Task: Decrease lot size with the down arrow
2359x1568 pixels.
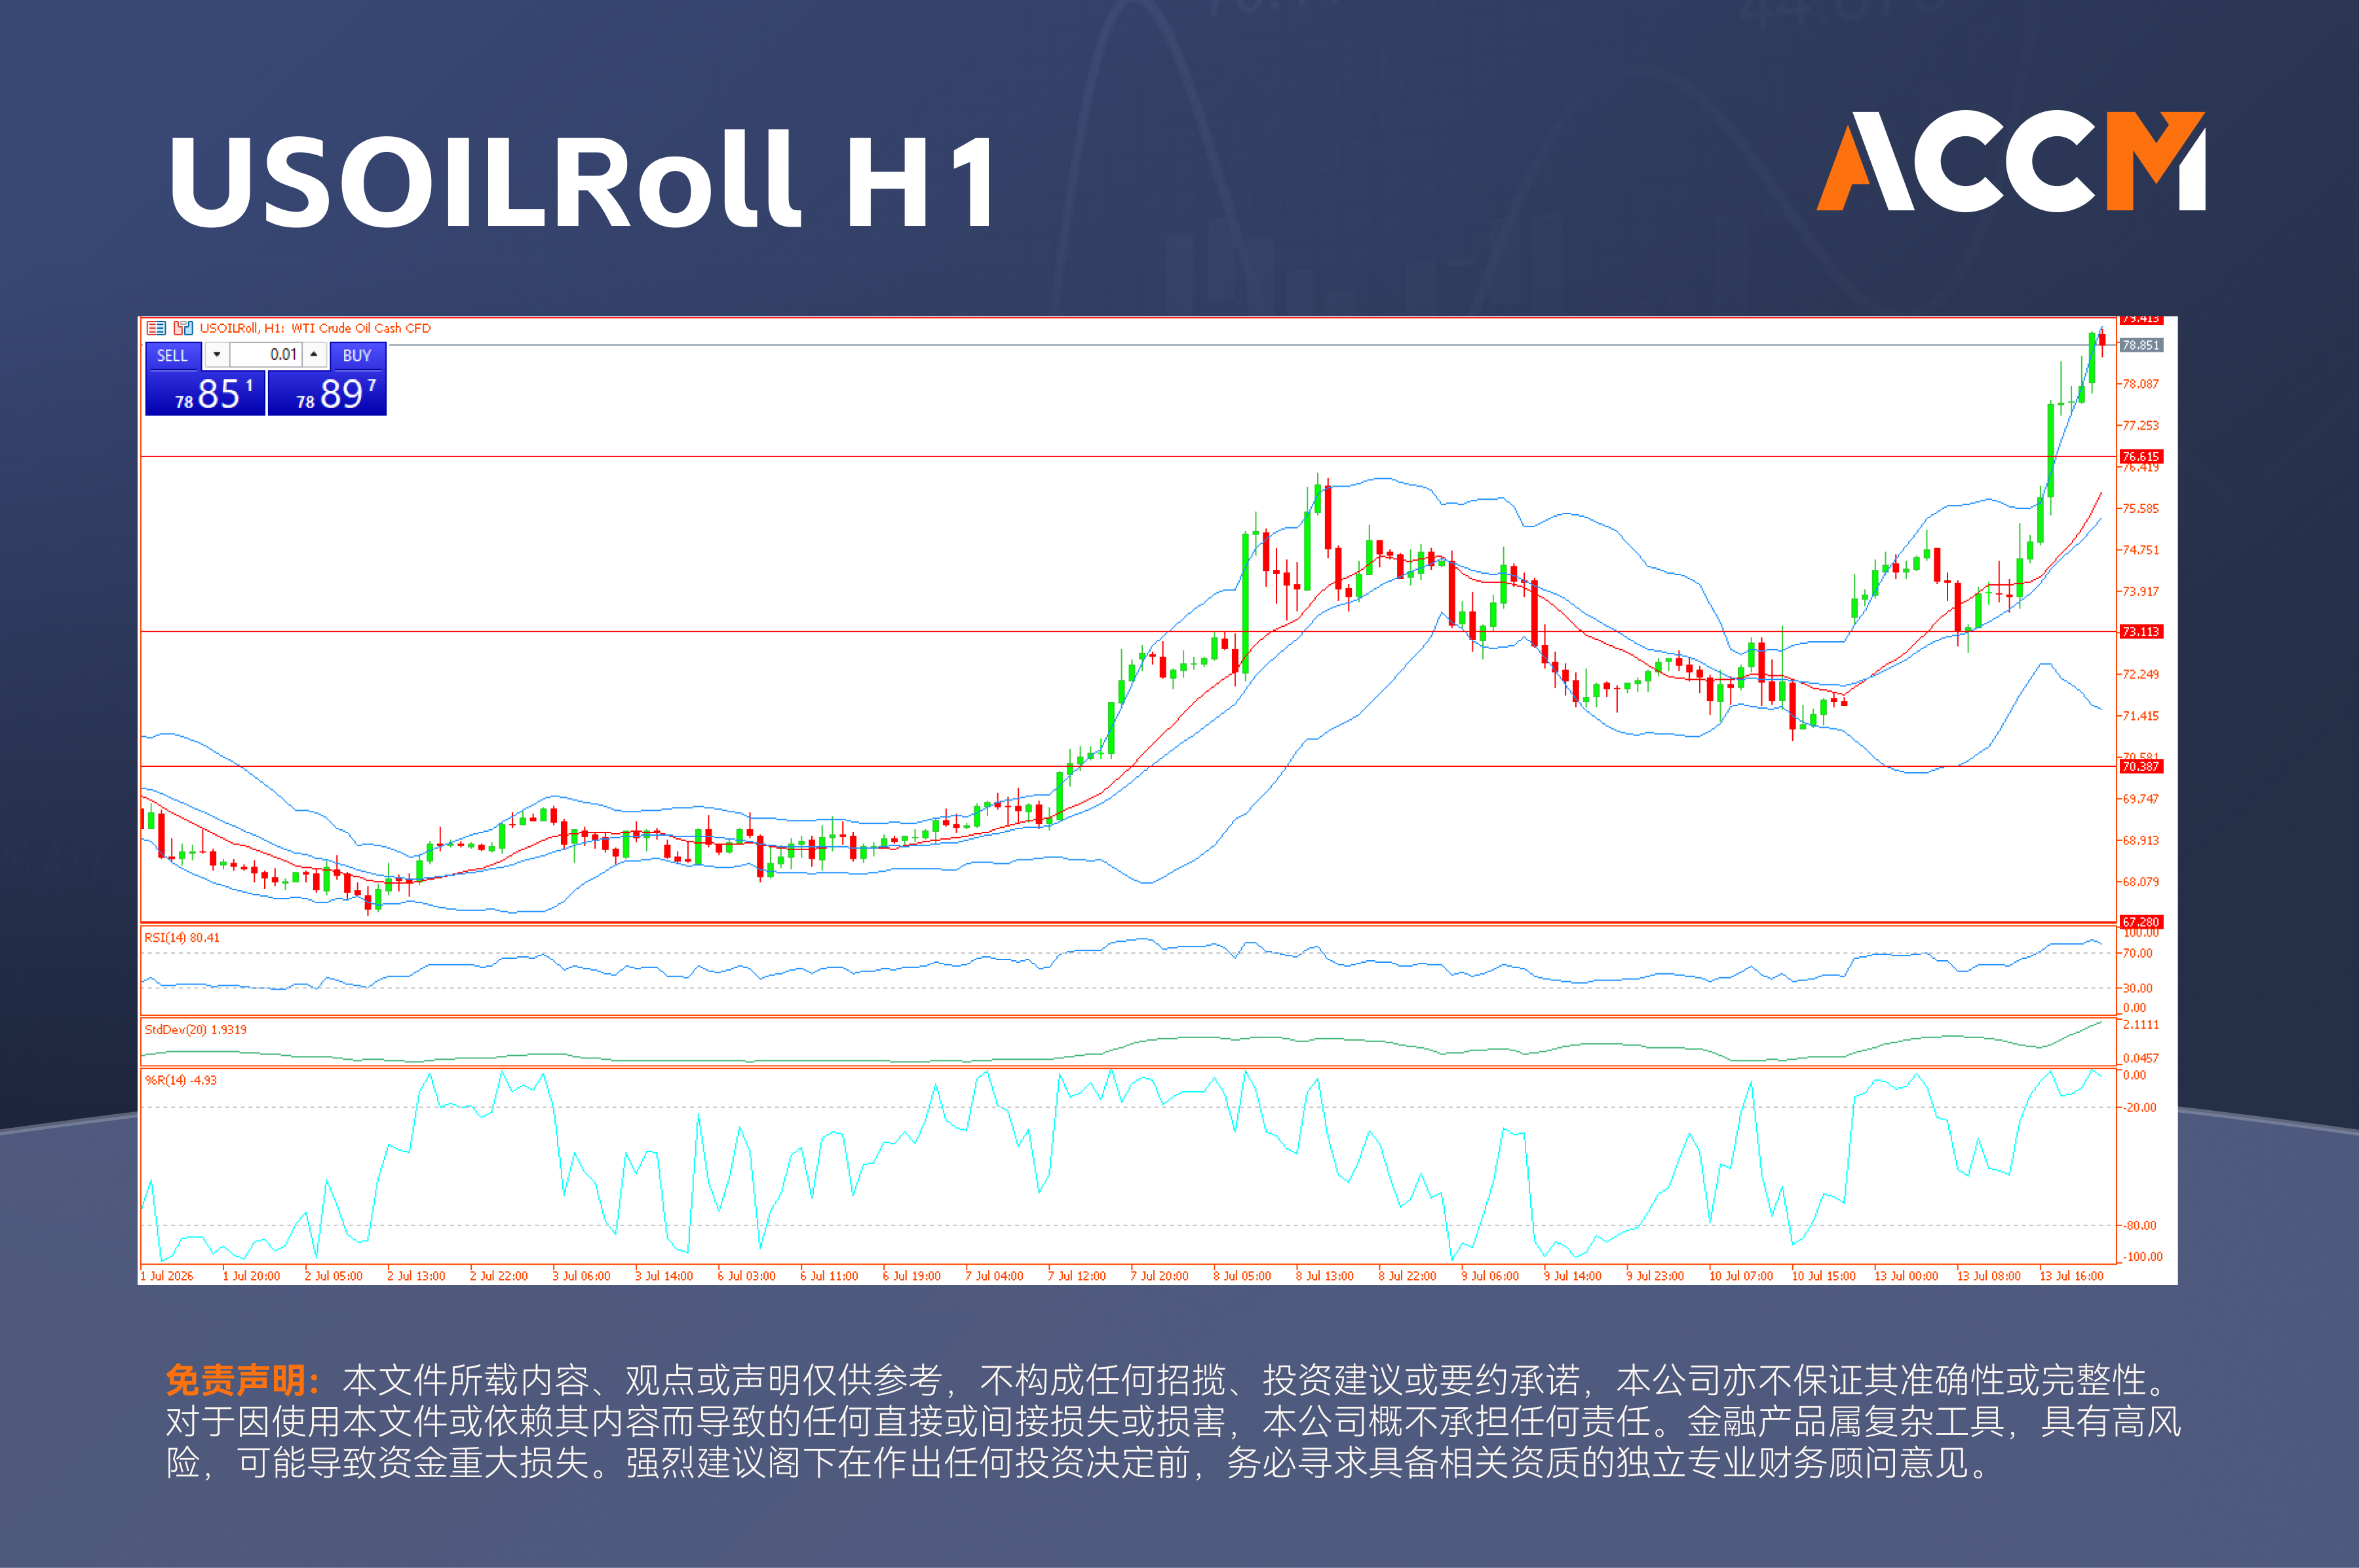Action: point(216,355)
